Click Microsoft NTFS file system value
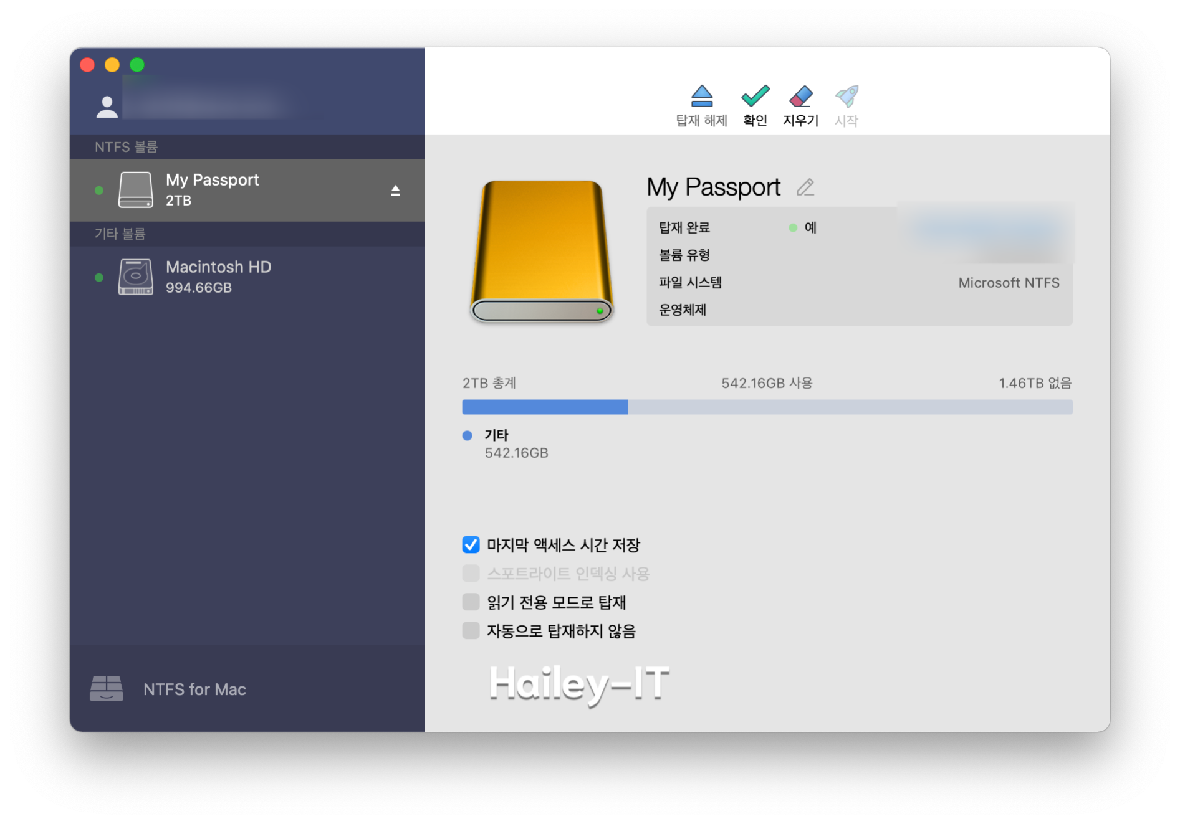Image resolution: width=1180 pixels, height=824 pixels. pos(1009,283)
